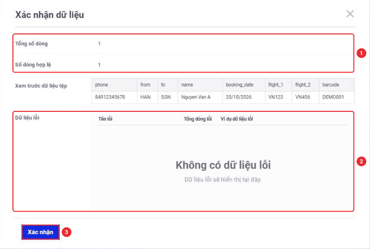Click the DEMO001 barcode cell

(x=336, y=97)
